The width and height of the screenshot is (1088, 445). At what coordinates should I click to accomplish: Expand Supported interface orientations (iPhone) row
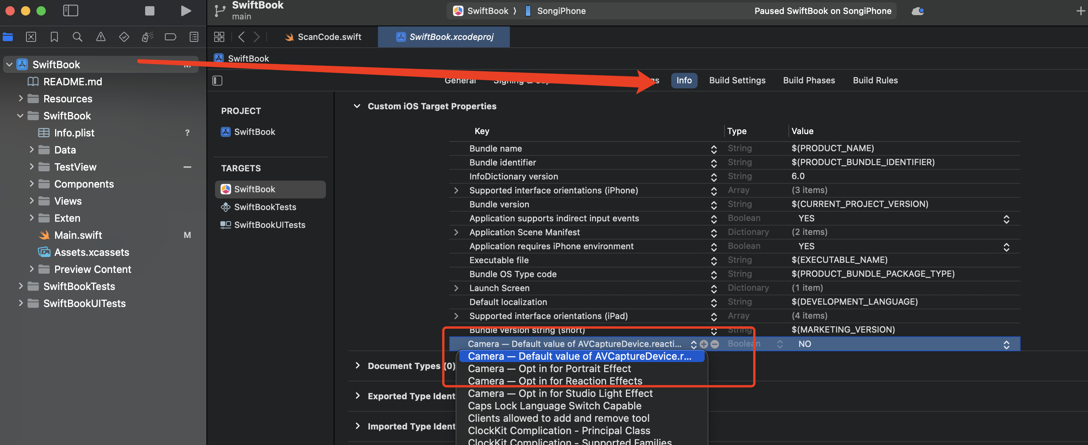tap(456, 190)
